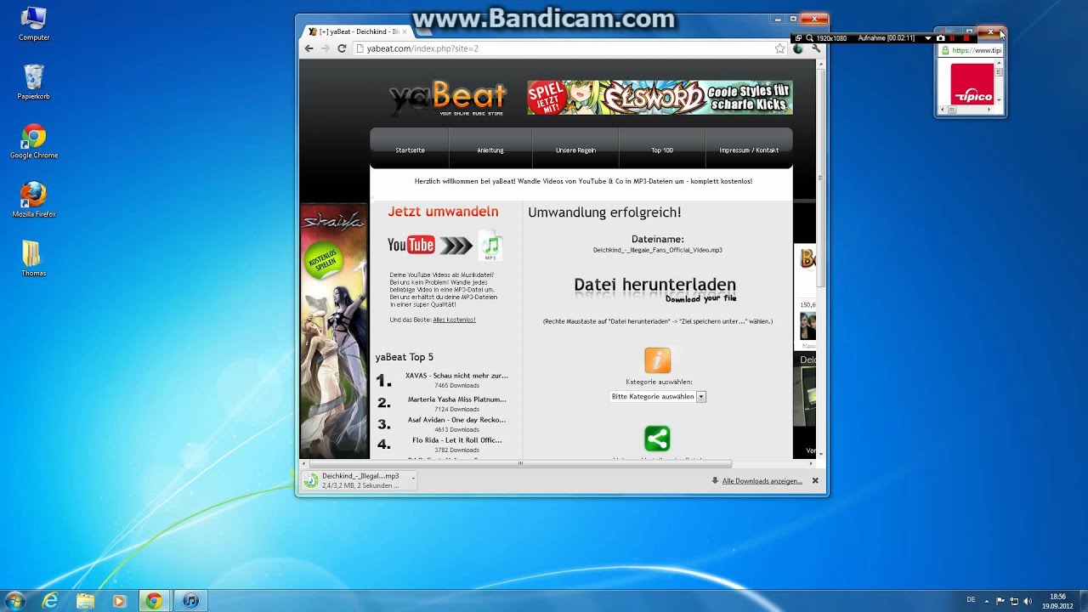
Task: Click the Chrome forward arrow
Action: (326, 48)
